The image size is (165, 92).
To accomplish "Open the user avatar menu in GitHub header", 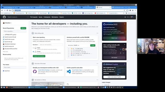I will (132, 17).
